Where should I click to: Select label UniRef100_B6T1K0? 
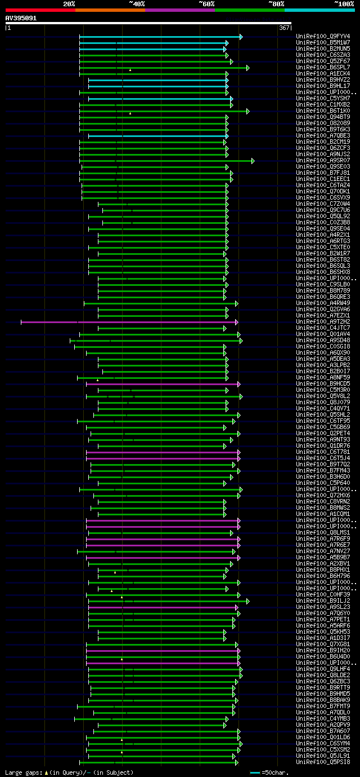pos(323,111)
